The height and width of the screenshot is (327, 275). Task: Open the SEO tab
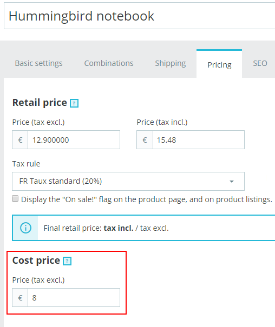click(x=260, y=63)
